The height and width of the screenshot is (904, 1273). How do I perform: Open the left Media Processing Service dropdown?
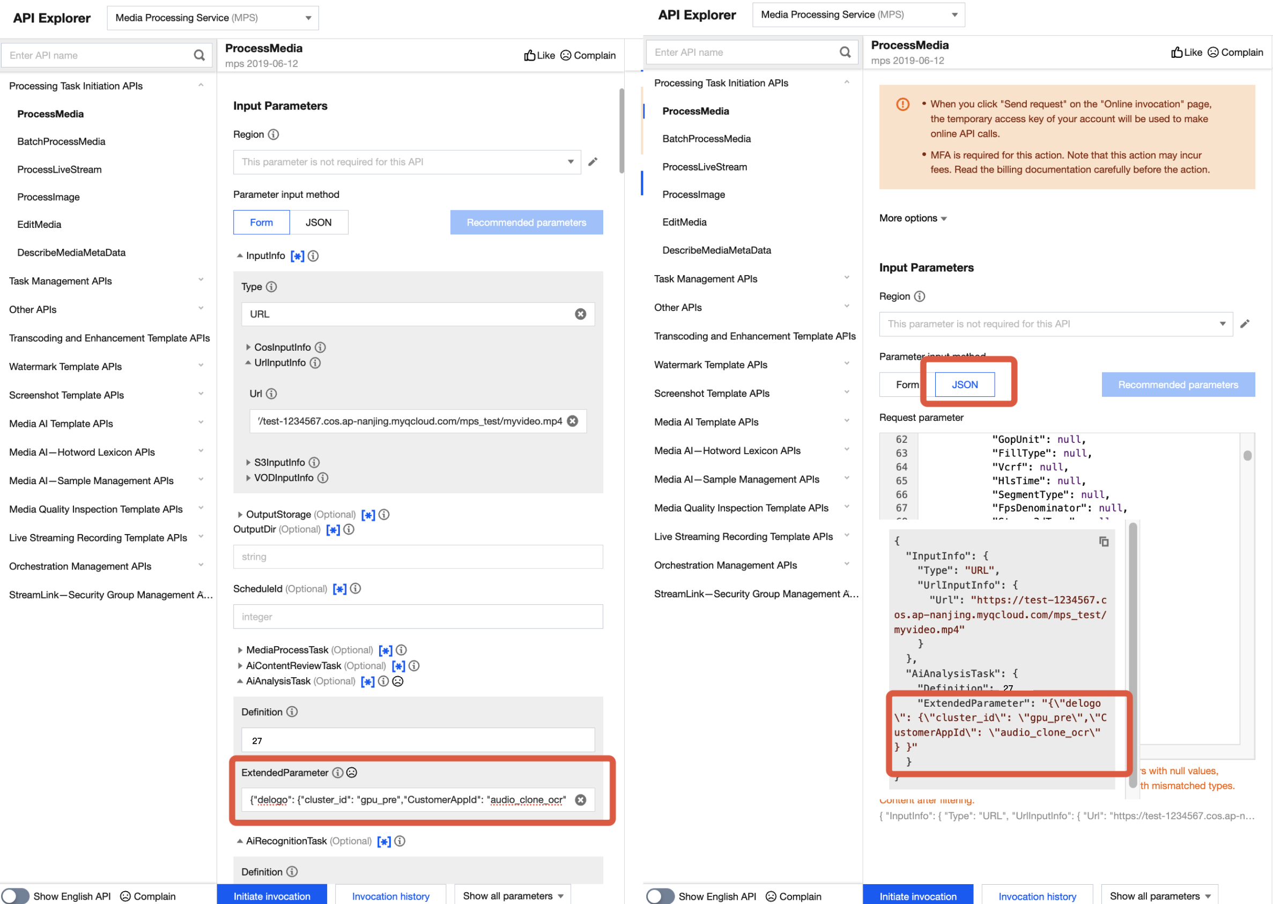(213, 18)
